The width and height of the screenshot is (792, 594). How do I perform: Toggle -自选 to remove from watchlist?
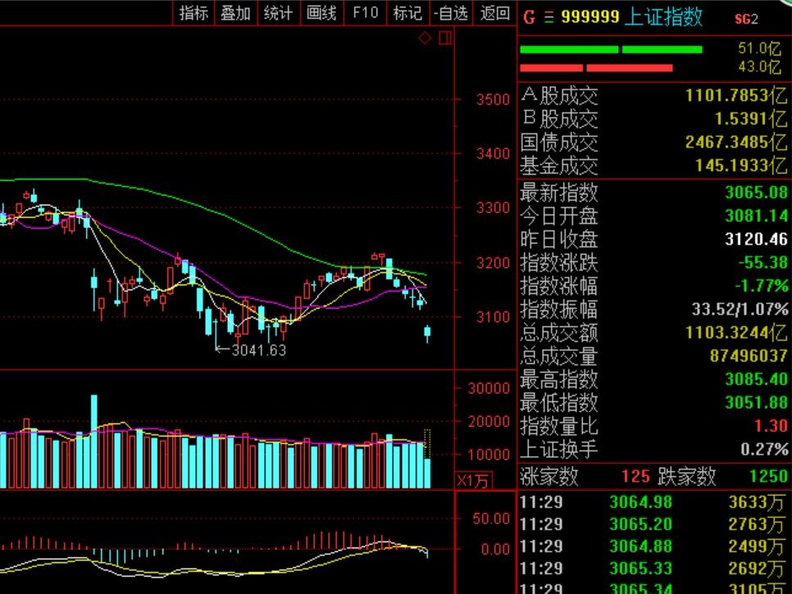451,12
